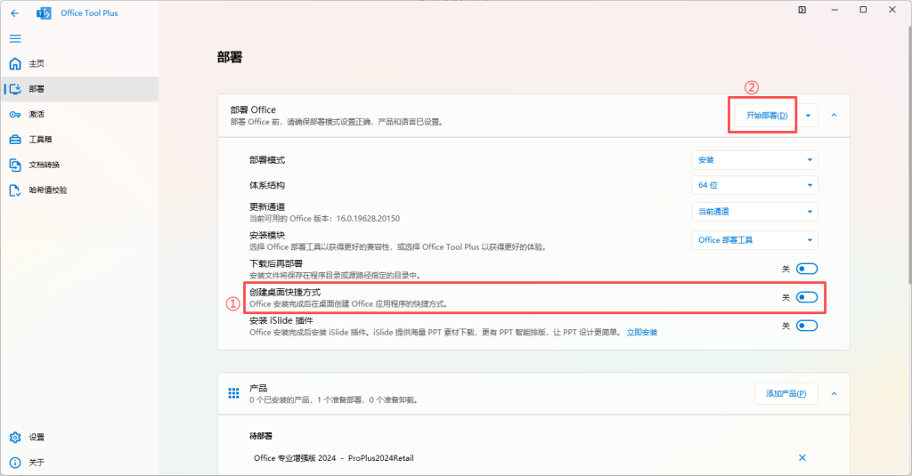Viewport: 912px width, 476px height.
Task: Open the 激活 activation page
Action: pos(36,115)
